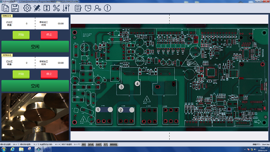
Task: Open the notepad log icon
Action: click(x=78, y=8)
